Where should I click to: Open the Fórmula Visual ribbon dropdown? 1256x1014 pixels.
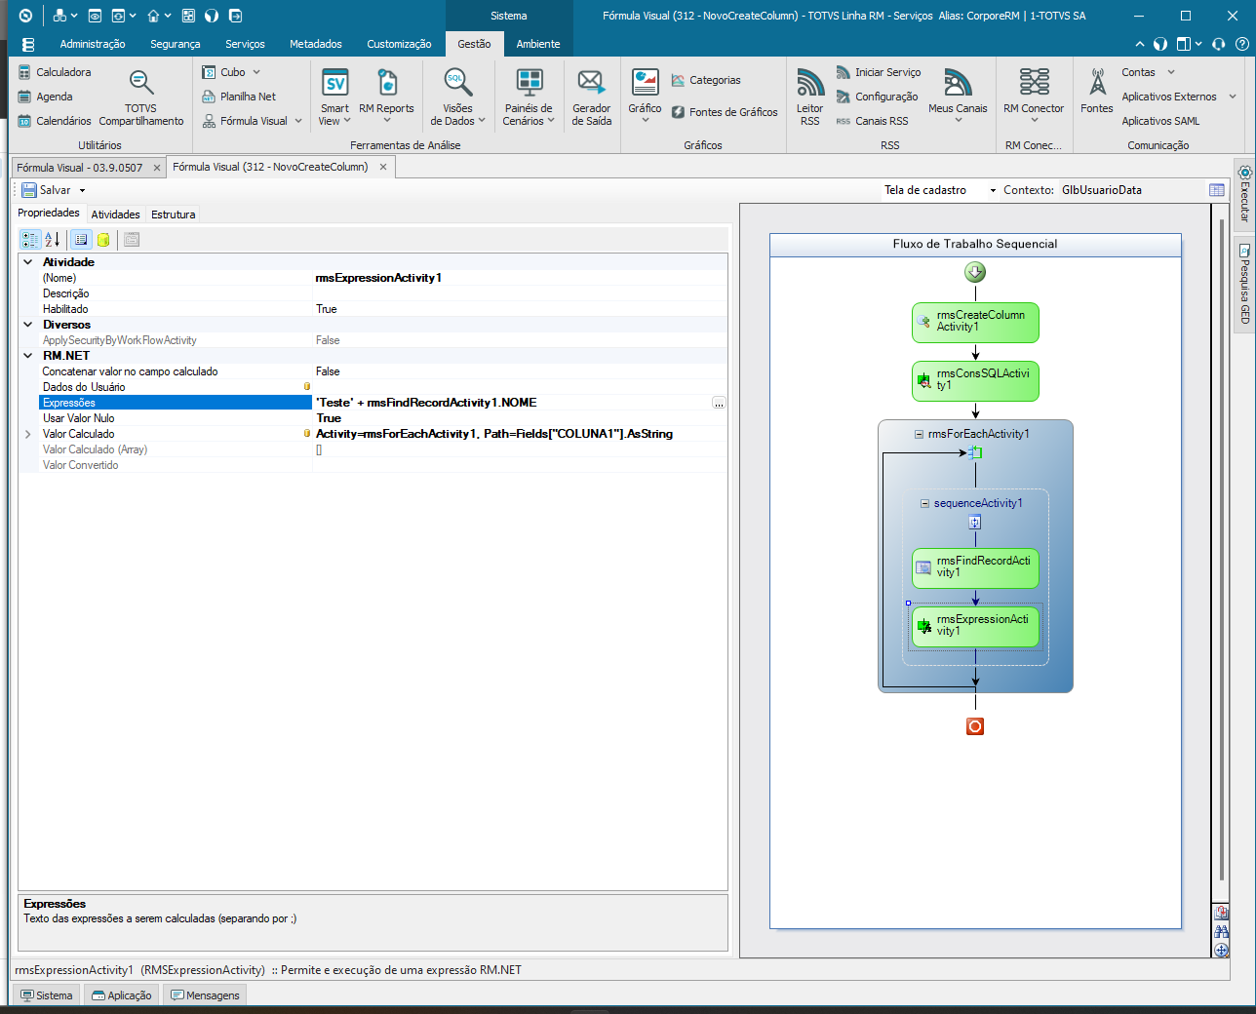point(297,121)
